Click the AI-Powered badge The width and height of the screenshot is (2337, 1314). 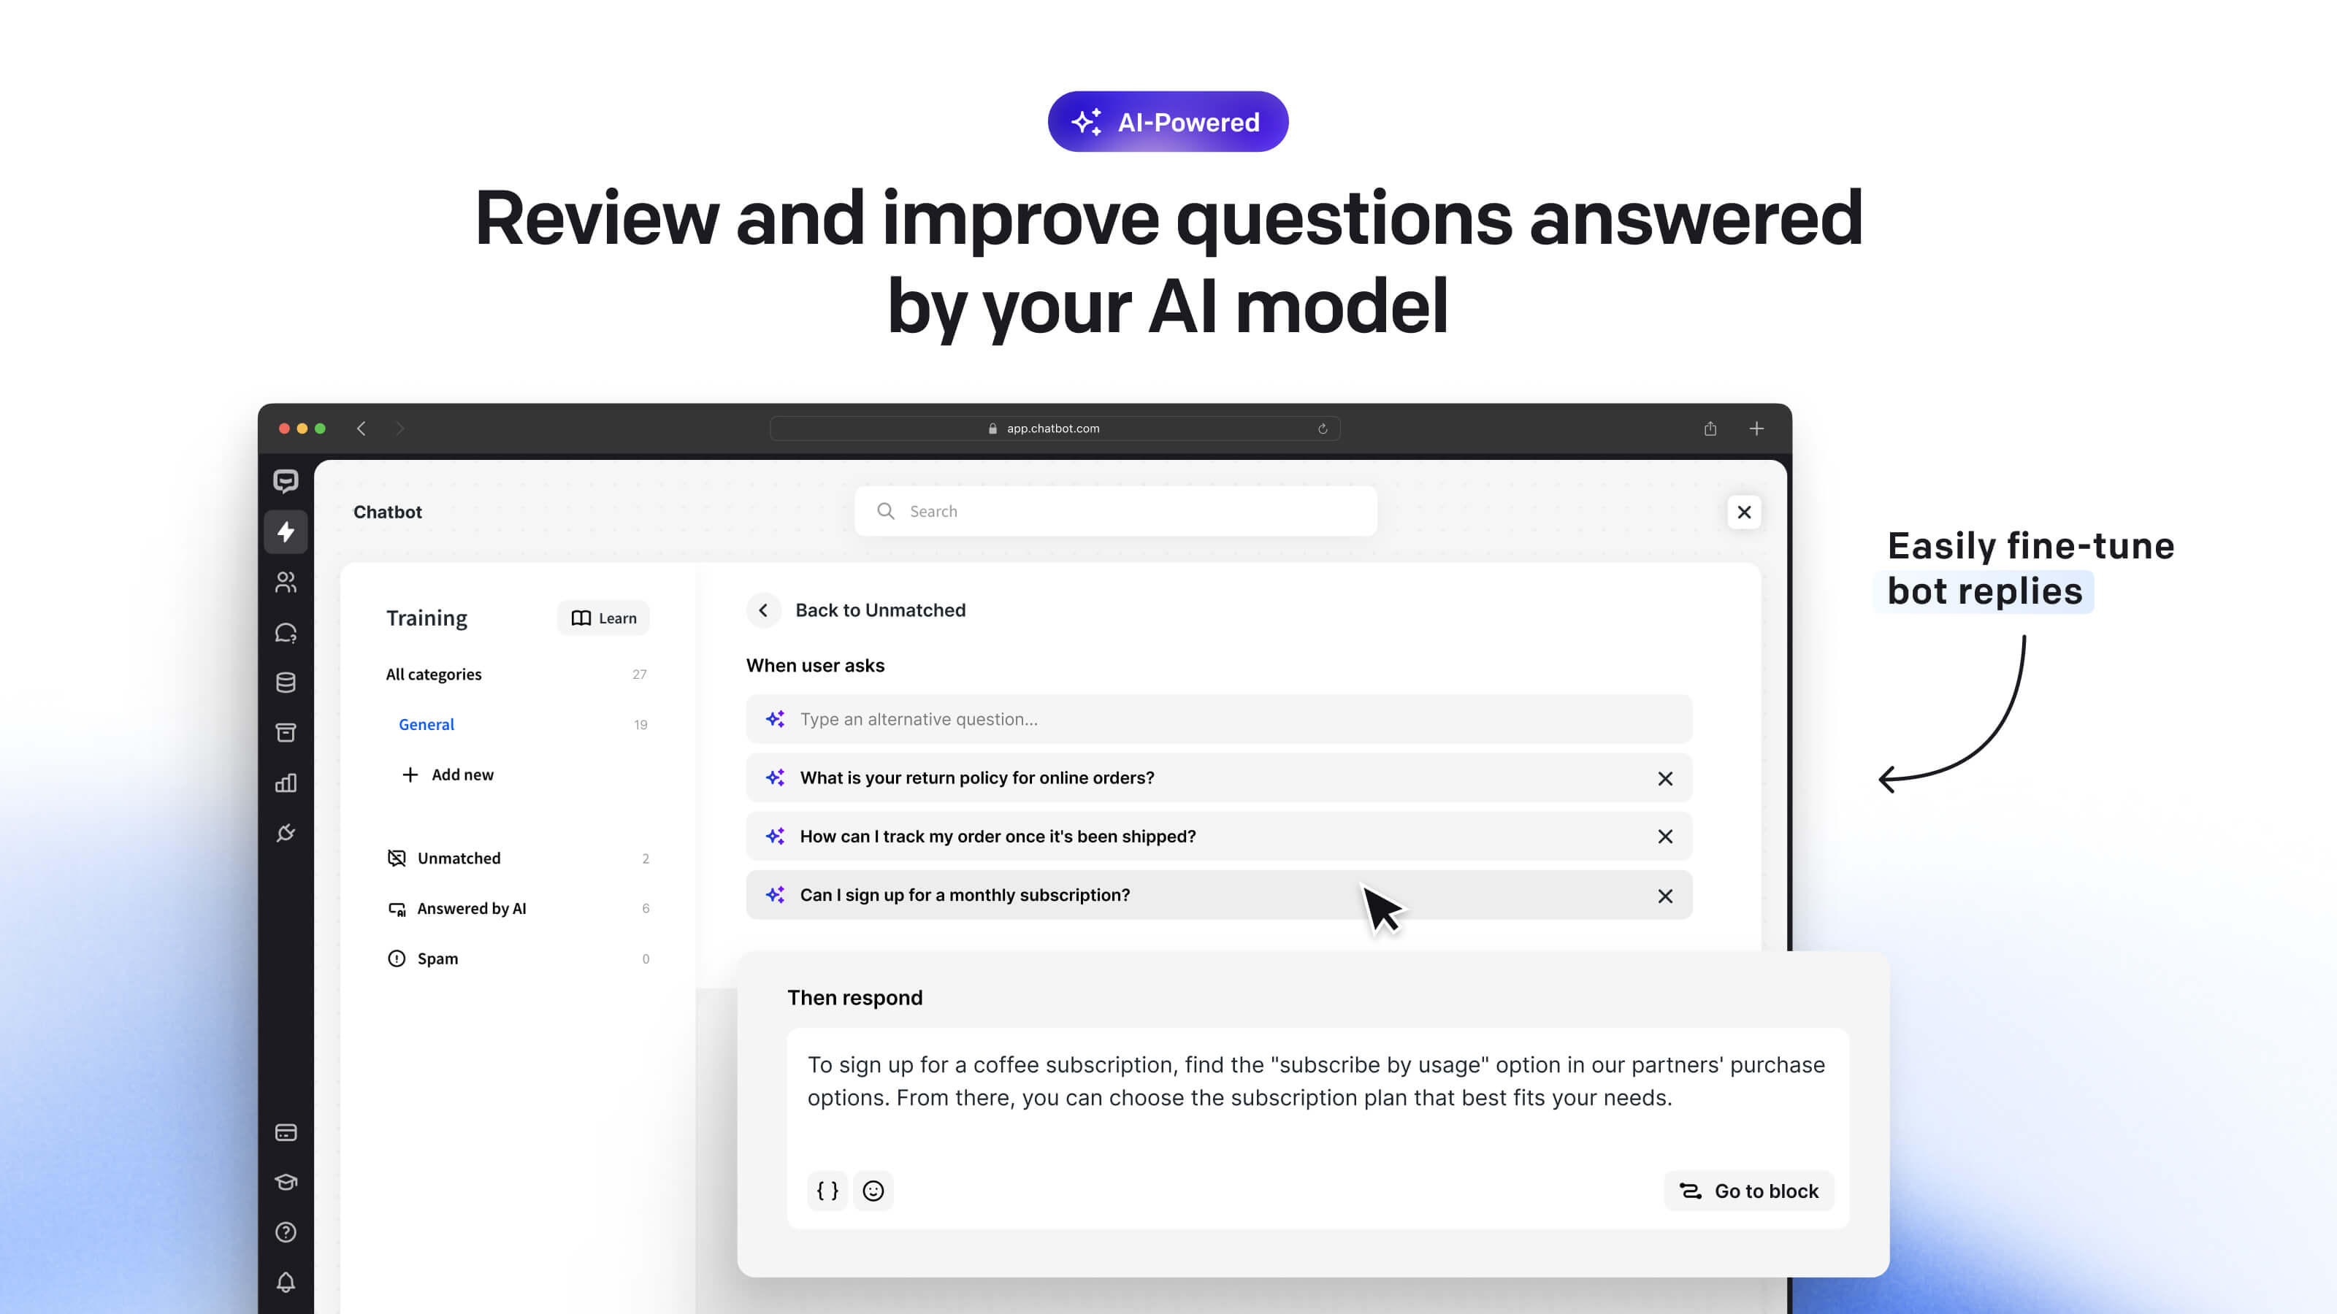tap(1168, 121)
